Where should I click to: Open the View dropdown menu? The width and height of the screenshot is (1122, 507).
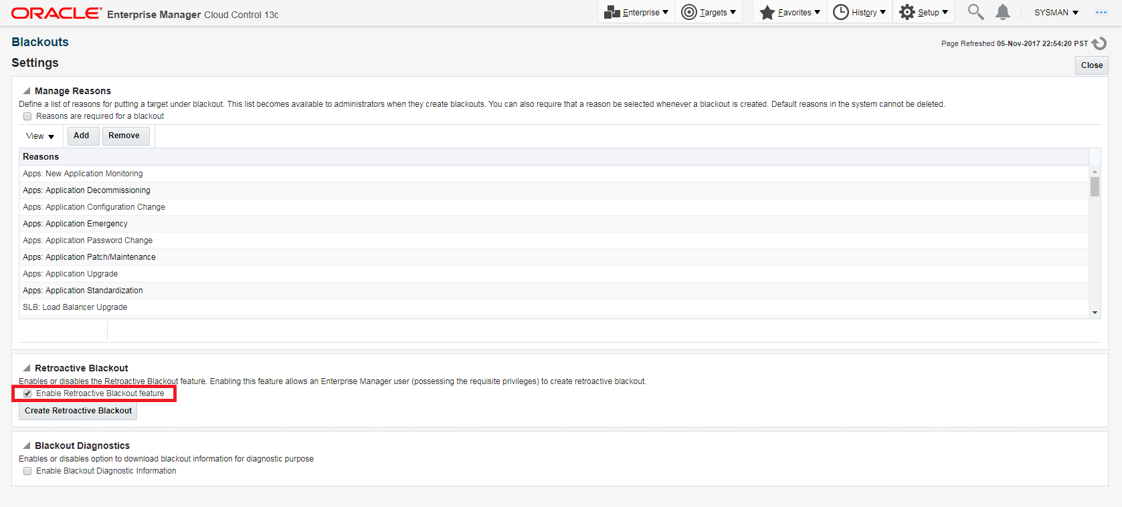40,136
